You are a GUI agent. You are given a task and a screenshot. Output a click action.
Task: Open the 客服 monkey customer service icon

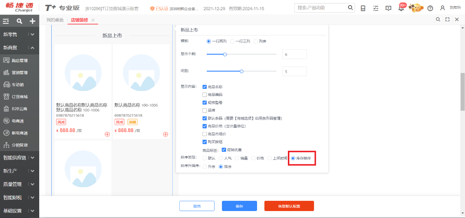(x=417, y=8)
